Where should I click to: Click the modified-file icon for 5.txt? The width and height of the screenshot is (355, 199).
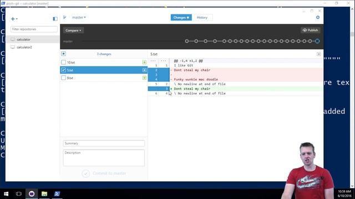click(144, 70)
